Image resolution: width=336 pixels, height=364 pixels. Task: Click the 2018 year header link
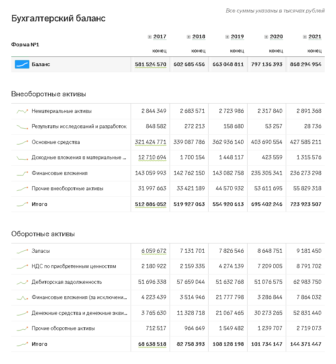click(x=199, y=37)
